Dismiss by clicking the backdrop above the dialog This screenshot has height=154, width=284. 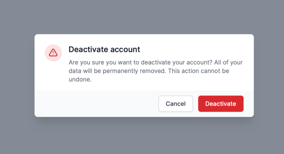(x=142, y=16)
